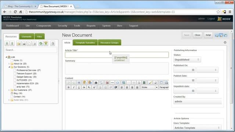
Task: Open the Styles dropdown in editor
Action: coord(149,87)
